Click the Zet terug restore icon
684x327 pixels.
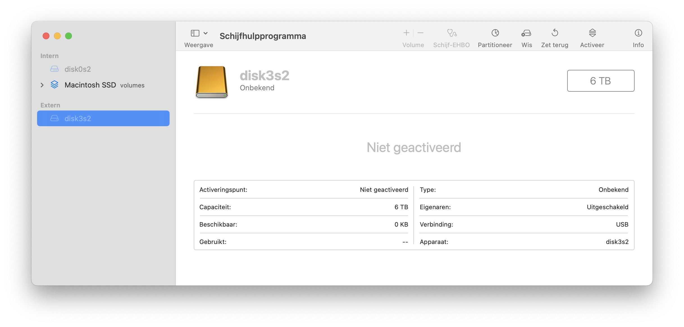(555, 33)
